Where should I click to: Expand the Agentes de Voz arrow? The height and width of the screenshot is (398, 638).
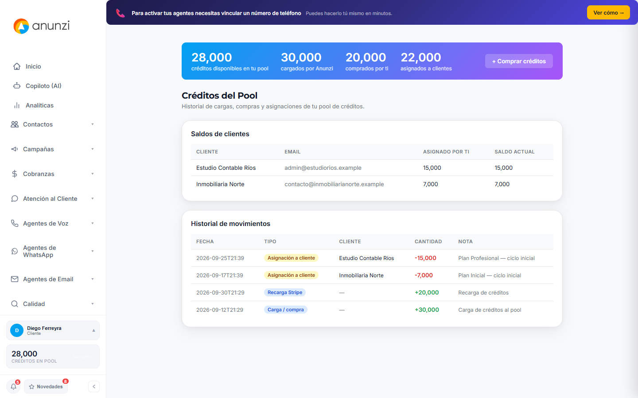pos(93,223)
